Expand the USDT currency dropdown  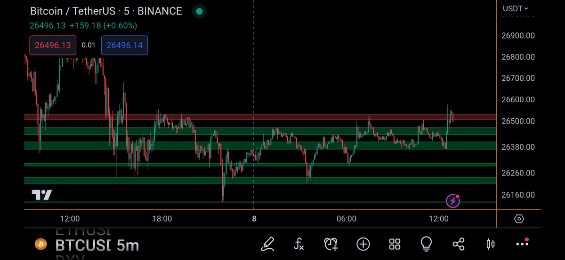pyautogui.click(x=516, y=8)
